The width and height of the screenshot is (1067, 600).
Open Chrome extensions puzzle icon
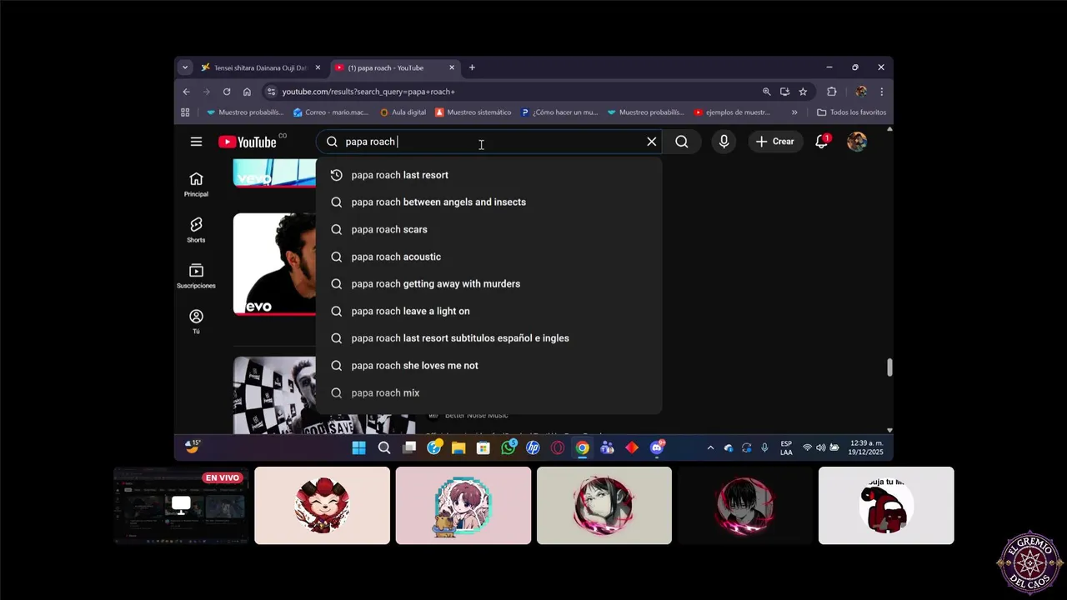[832, 92]
